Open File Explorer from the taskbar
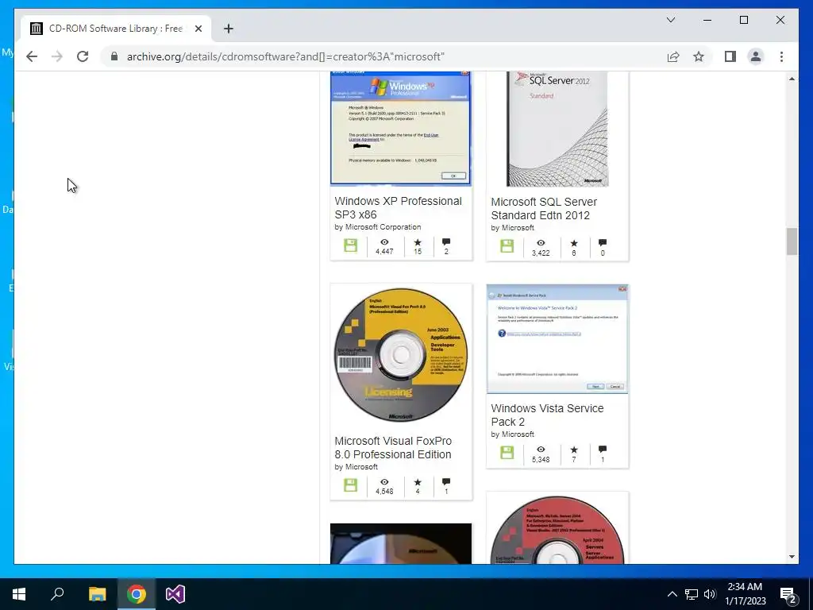 (97, 594)
